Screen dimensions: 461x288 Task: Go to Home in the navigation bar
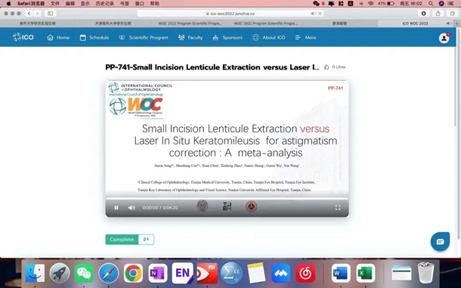click(x=58, y=38)
